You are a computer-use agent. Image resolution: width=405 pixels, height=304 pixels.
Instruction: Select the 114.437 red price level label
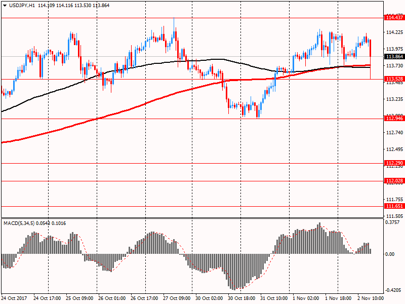click(x=394, y=18)
